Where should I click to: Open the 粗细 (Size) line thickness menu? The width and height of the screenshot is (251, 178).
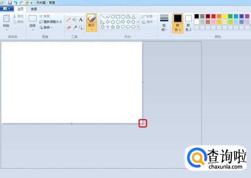pos(164,23)
